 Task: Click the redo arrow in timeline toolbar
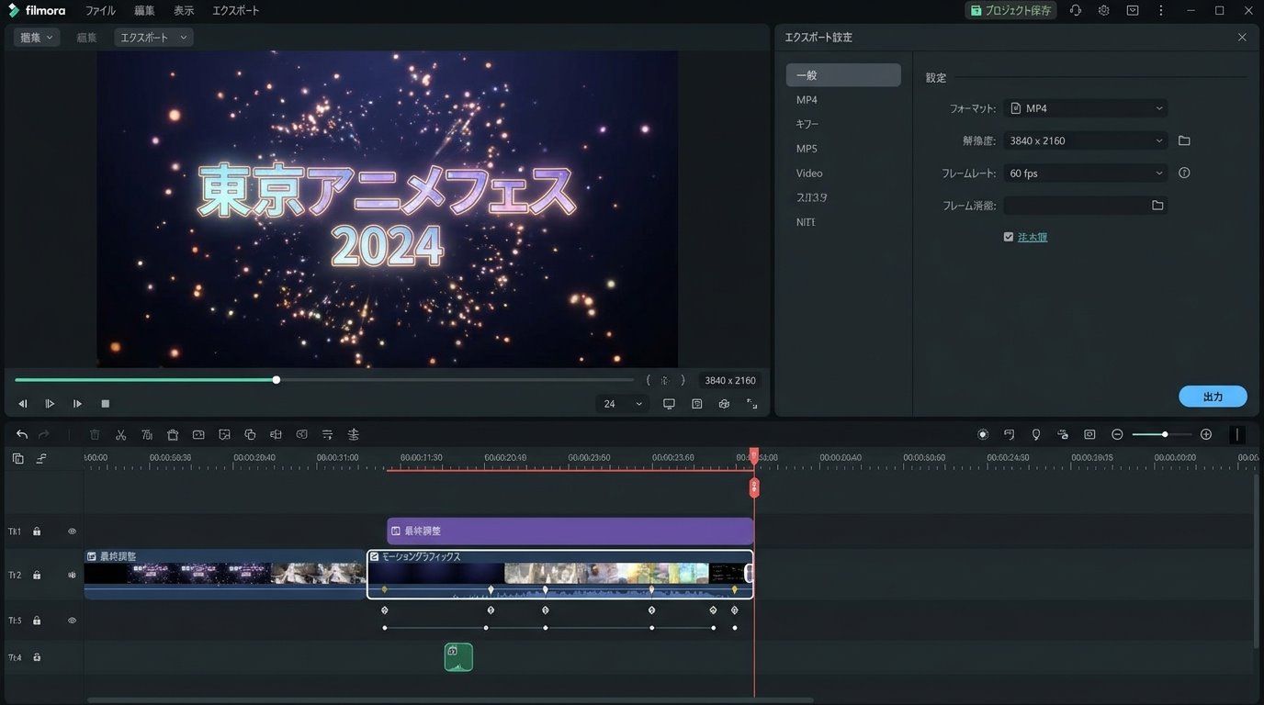(x=44, y=434)
